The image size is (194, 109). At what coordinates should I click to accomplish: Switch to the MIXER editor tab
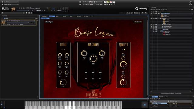(x=65, y=16)
